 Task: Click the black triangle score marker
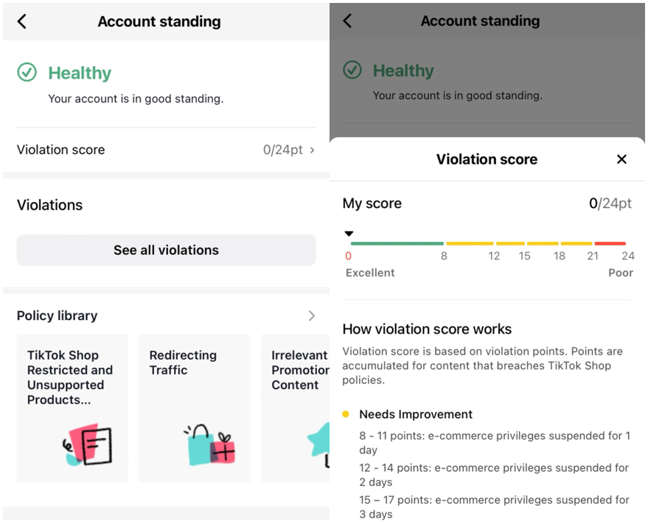[x=349, y=234]
